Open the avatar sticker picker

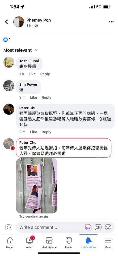88,227
